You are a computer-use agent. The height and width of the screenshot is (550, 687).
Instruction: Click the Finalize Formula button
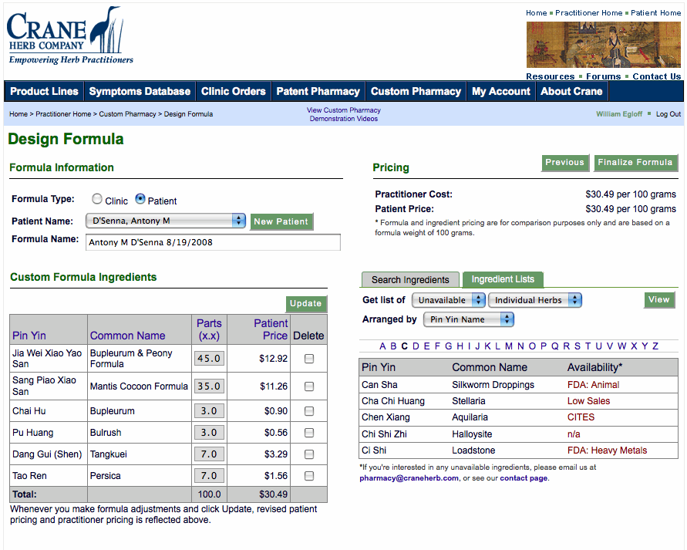[635, 163]
